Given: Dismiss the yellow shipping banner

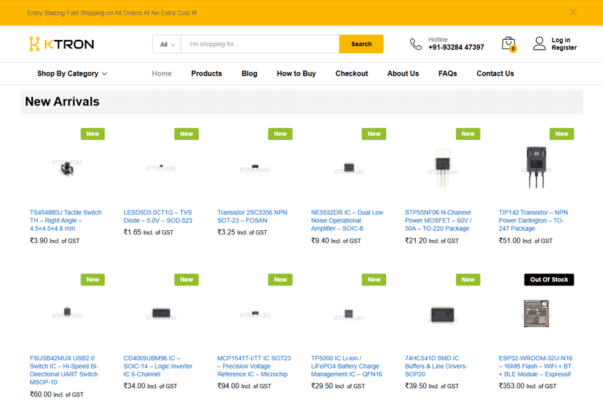Looking at the screenshot, I should pyautogui.click(x=573, y=13).
